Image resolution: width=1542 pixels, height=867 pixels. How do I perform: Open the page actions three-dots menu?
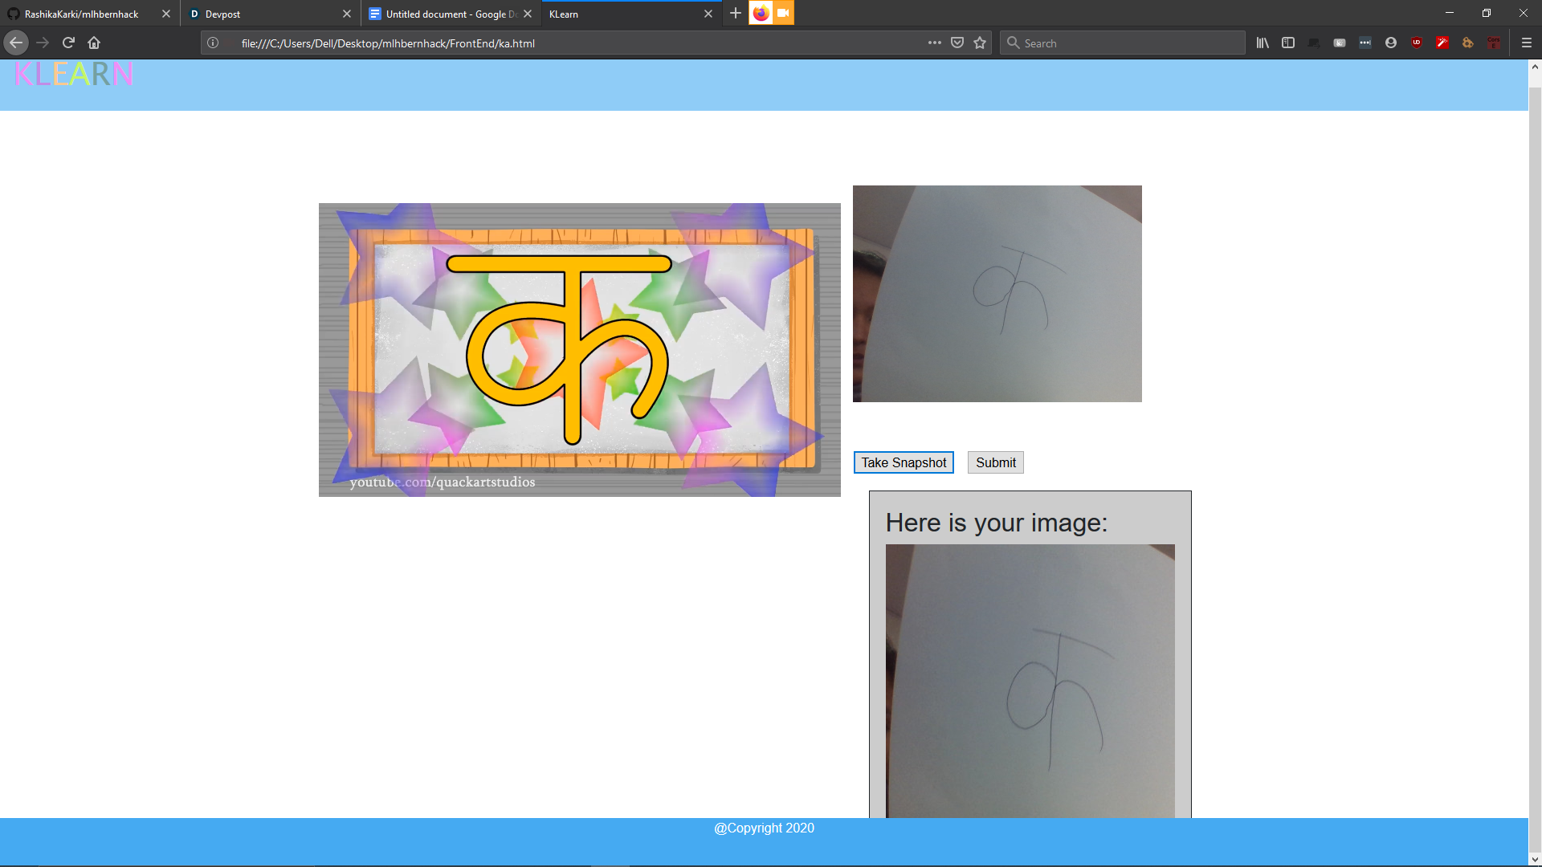click(934, 43)
